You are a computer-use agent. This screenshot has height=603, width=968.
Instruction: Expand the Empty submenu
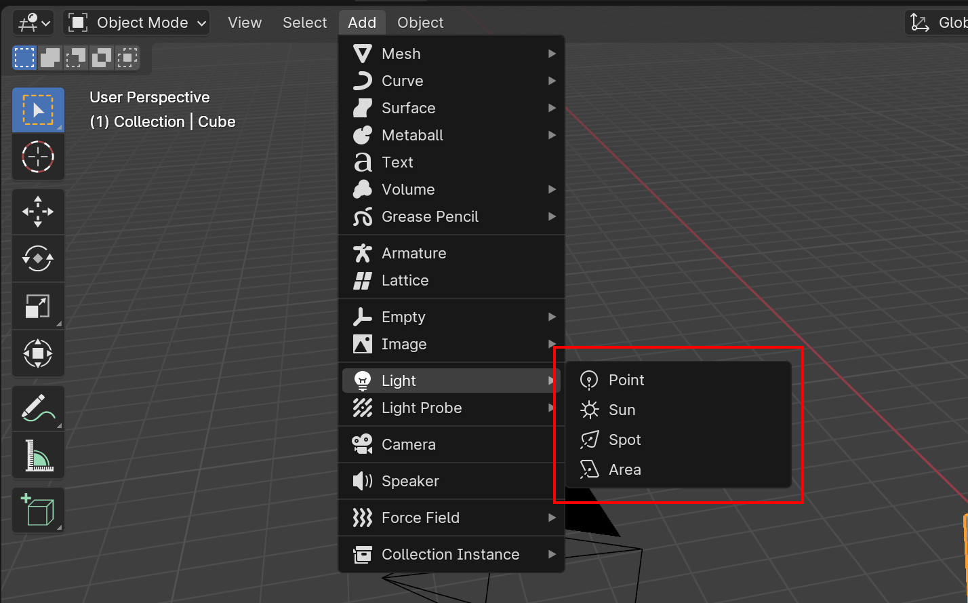[453, 317]
